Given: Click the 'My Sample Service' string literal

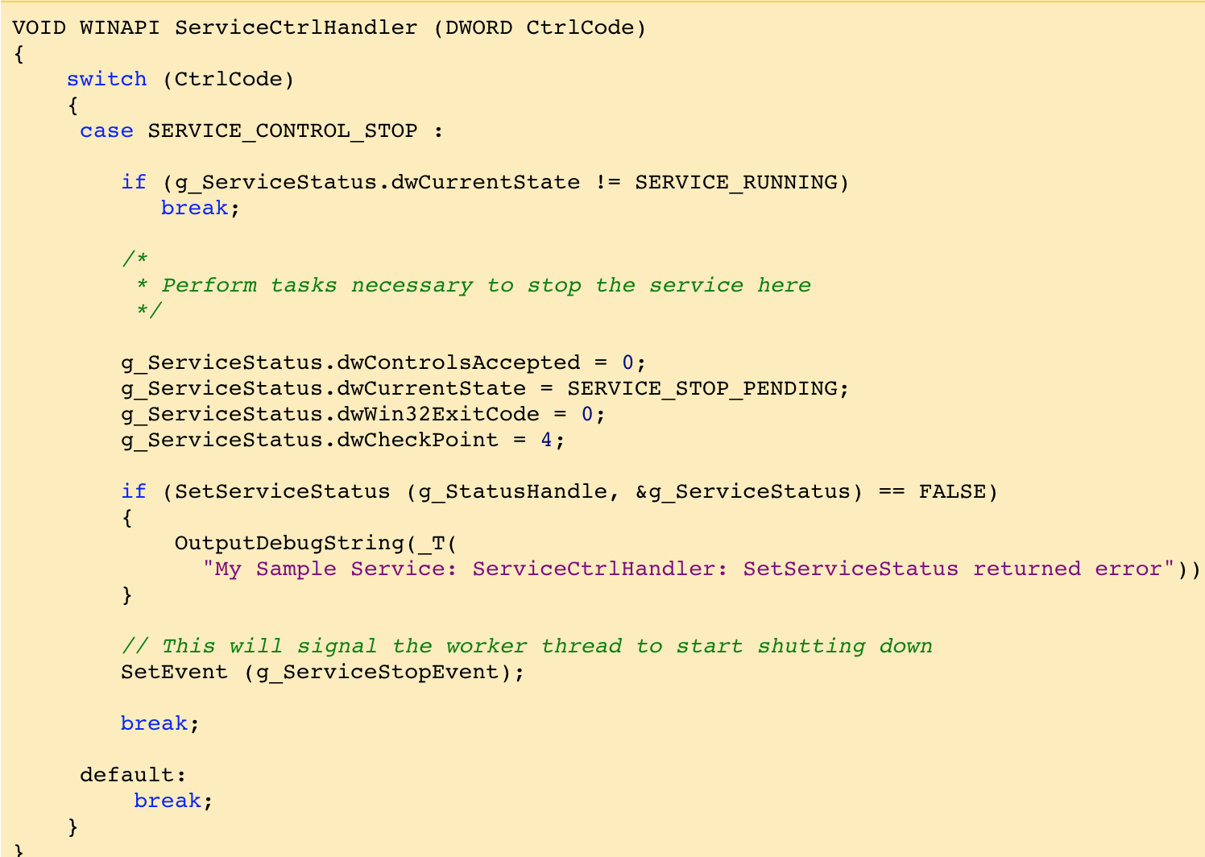Looking at the screenshot, I should [x=688, y=569].
